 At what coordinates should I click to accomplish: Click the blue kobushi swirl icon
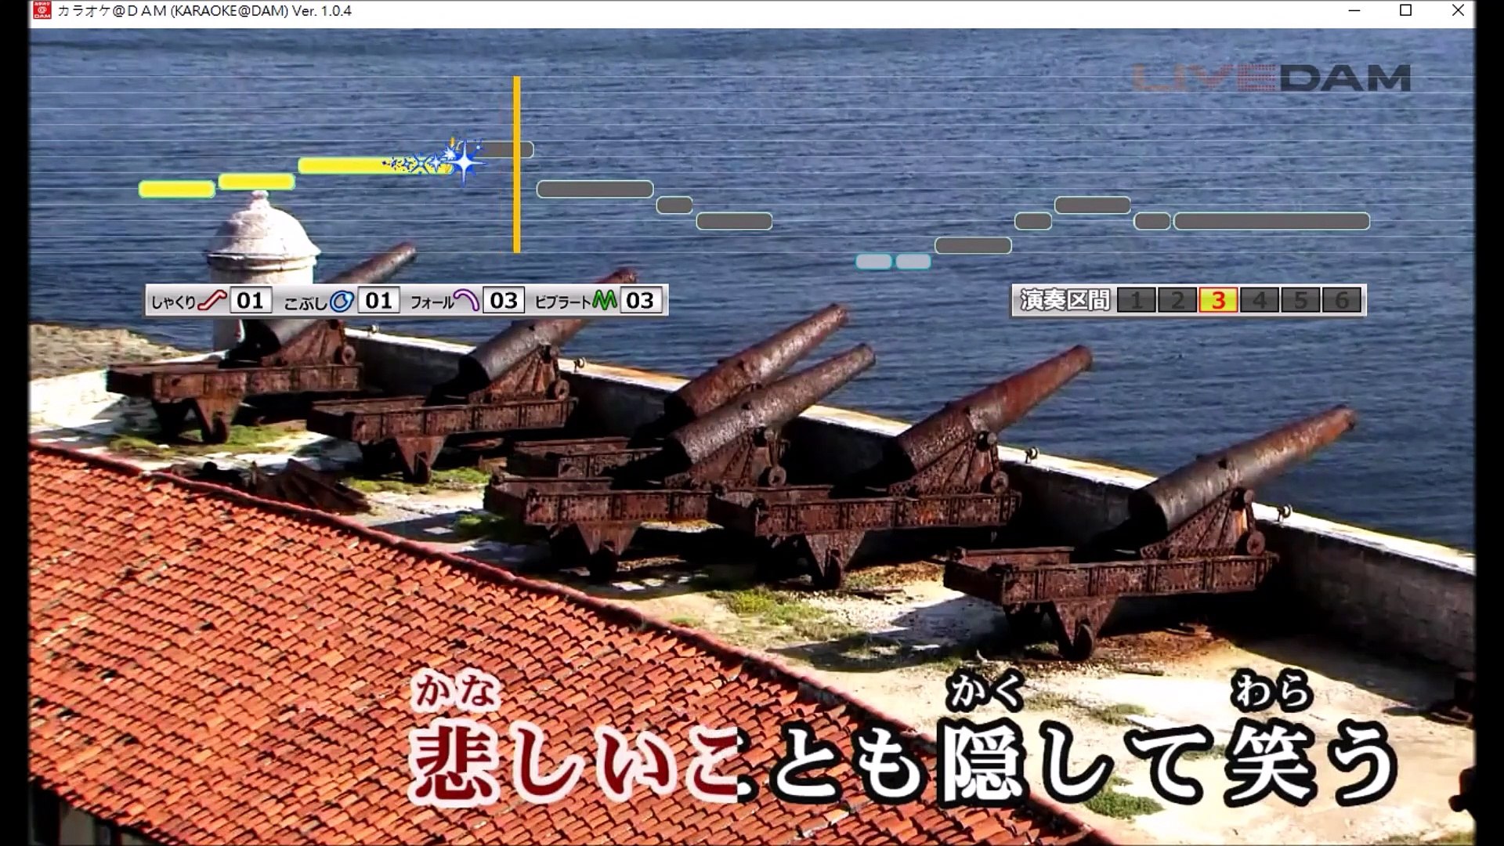(342, 301)
